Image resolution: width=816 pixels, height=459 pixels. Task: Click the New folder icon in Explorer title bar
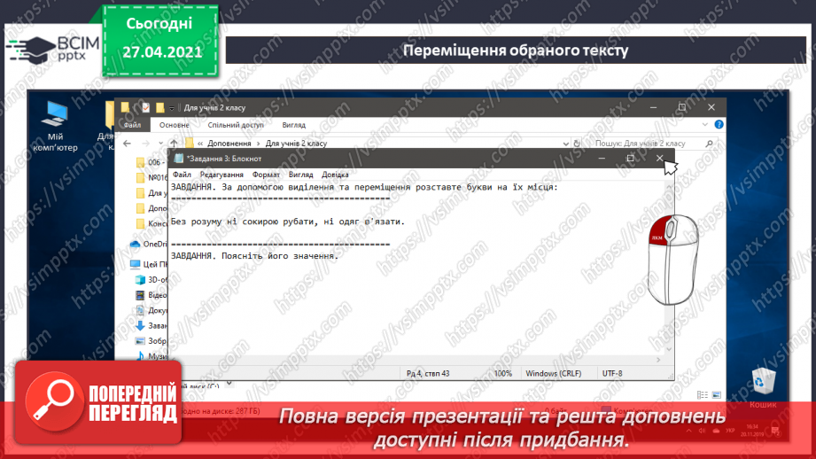159,108
